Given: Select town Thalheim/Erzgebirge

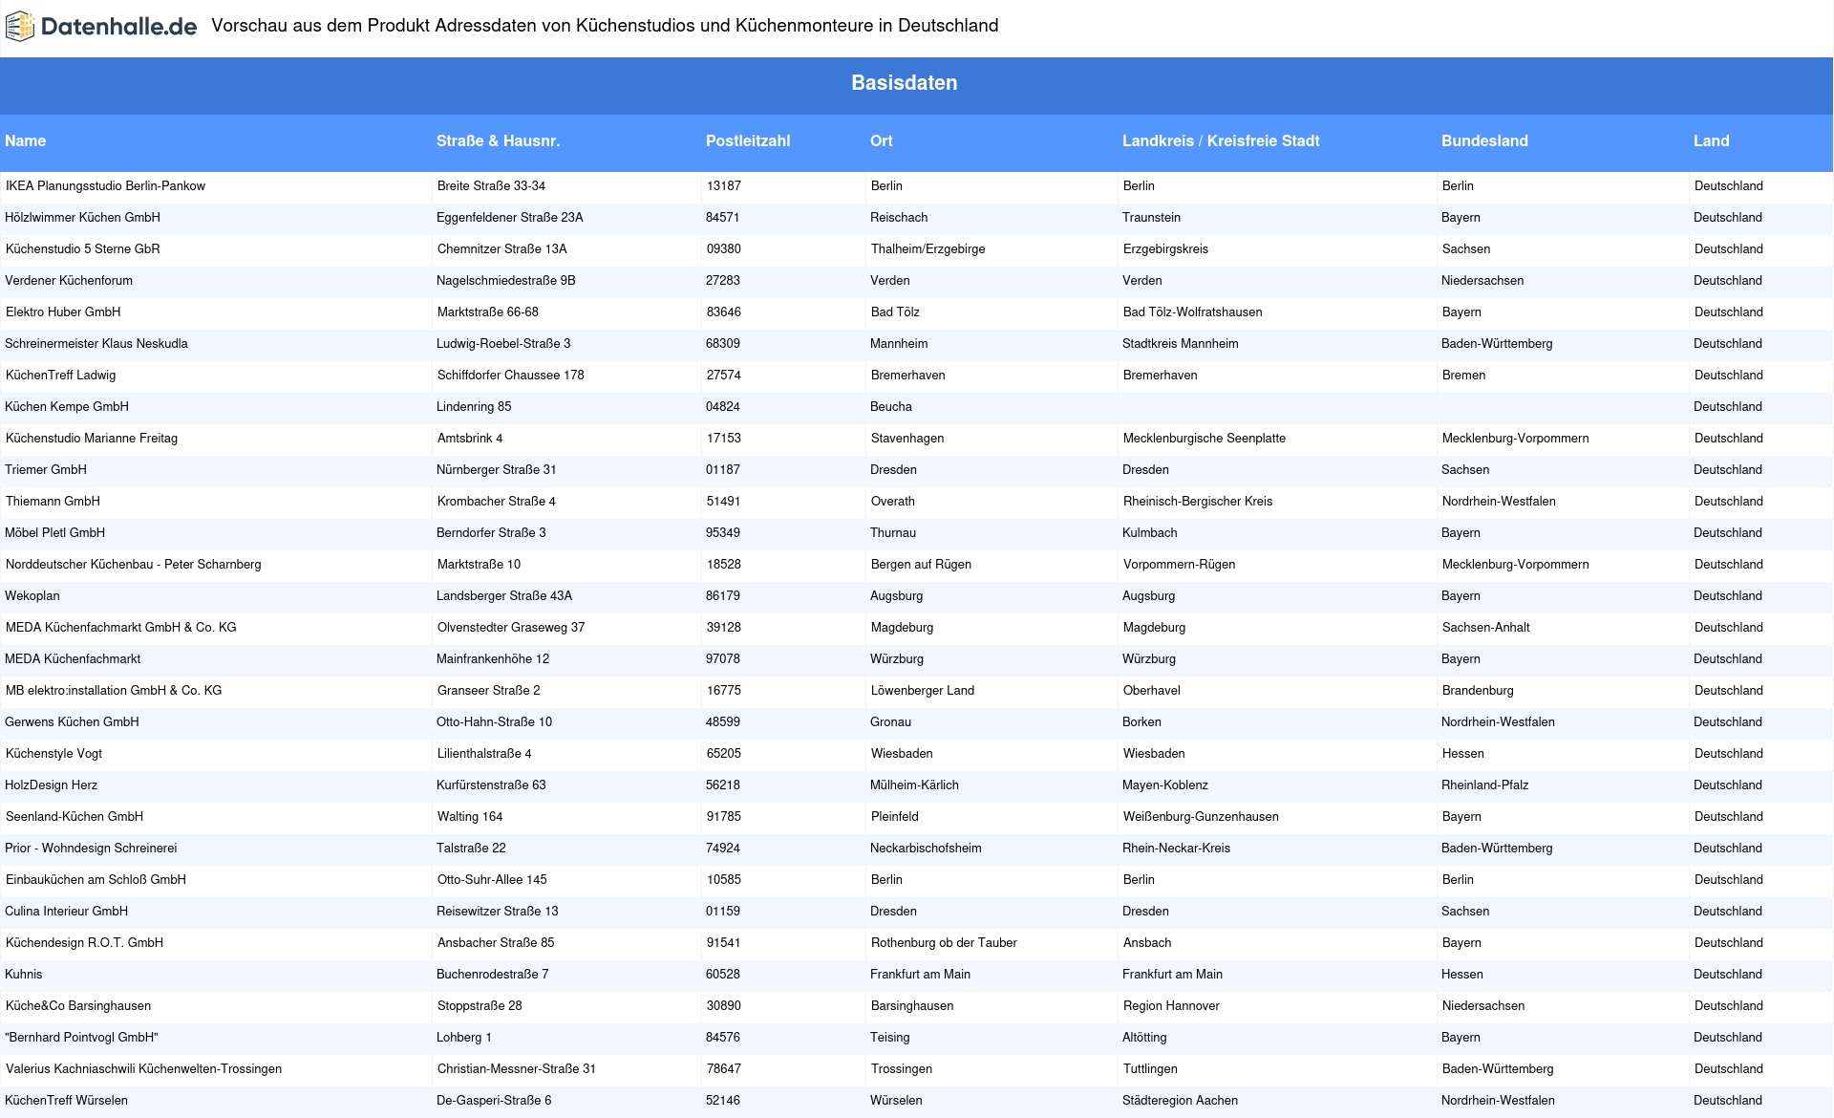Looking at the screenshot, I should pos(928,249).
